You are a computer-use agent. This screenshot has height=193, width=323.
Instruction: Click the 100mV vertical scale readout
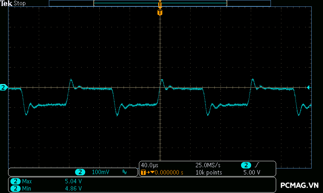point(101,172)
